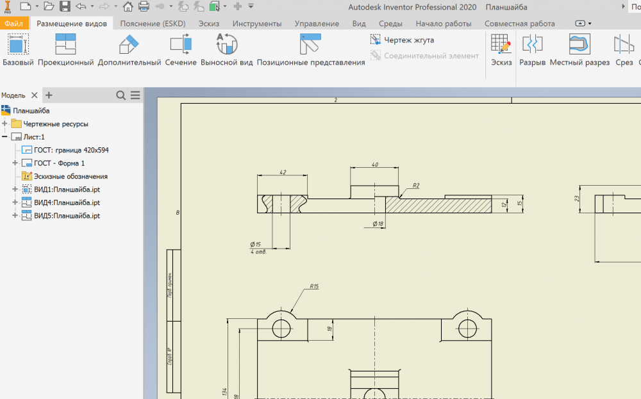Screen dimensions: 641x399
Task: Start Эскиз sketch from the ribbon panel
Action: click(x=501, y=50)
